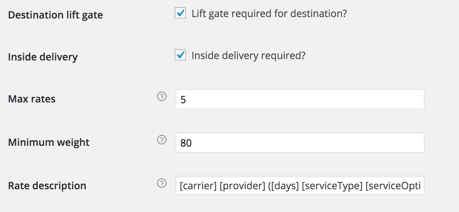Show help for Rate description
The height and width of the screenshot is (212, 459).
[x=162, y=183]
